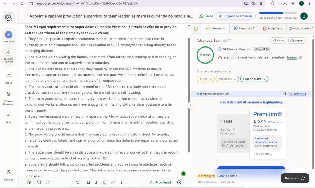The width and height of the screenshot is (315, 188).
Task: Expand the AI 0% dropdown
Action: coord(205,79)
